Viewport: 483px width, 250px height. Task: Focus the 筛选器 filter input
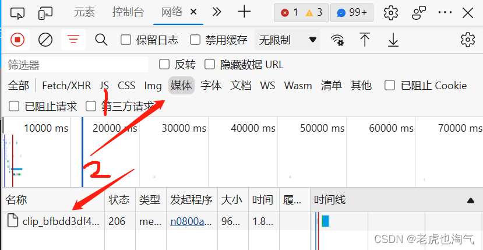coord(77,65)
